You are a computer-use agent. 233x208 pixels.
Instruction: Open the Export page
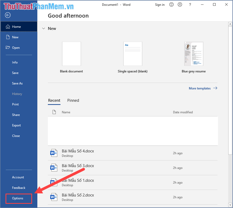pos(16,125)
